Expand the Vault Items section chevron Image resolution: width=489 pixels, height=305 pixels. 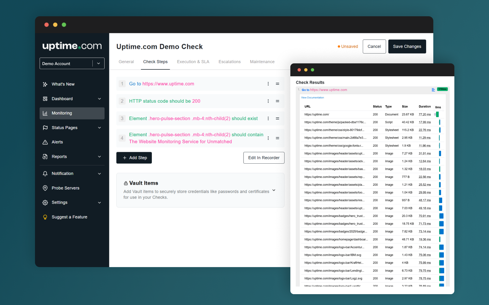coord(274,190)
